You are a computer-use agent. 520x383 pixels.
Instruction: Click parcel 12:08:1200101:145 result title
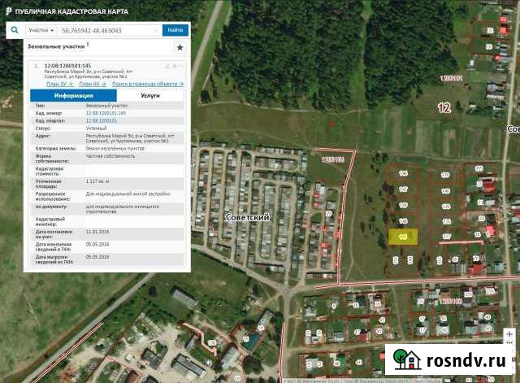coord(67,65)
